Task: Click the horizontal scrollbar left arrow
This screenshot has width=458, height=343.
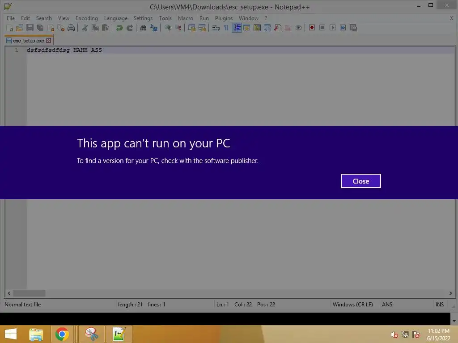Action: [x=9, y=293]
